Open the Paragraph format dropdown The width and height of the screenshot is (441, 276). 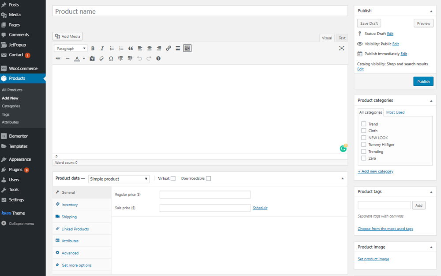71,48
